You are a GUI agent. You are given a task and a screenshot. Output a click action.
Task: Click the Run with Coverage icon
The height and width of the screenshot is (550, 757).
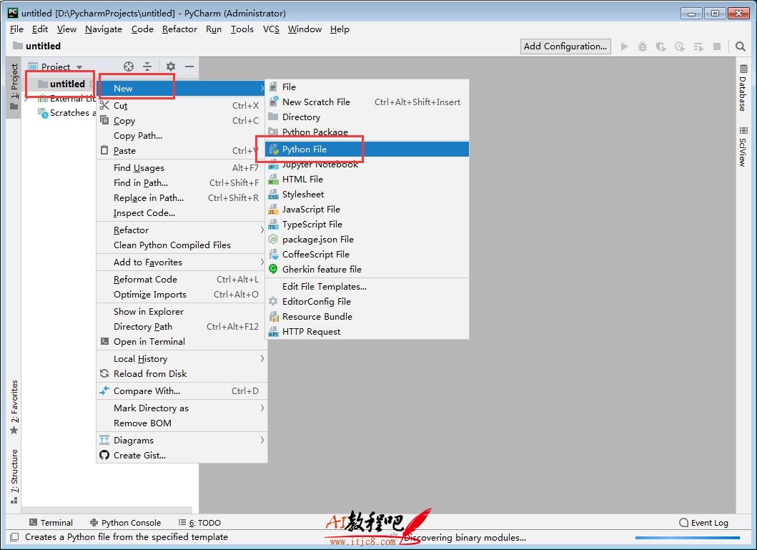pyautogui.click(x=661, y=46)
